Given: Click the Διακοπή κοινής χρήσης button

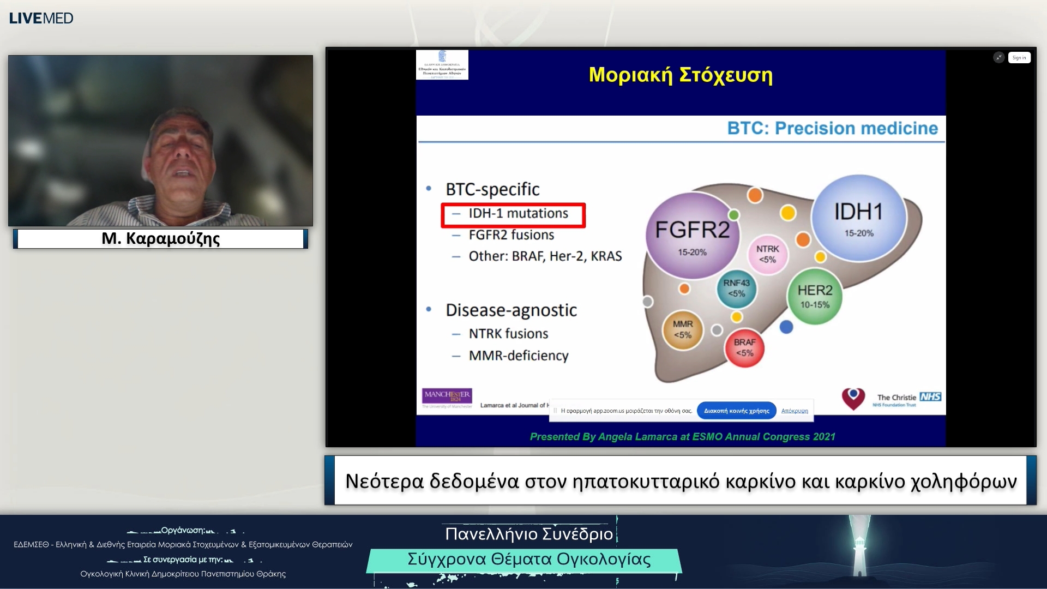Looking at the screenshot, I should click(736, 411).
